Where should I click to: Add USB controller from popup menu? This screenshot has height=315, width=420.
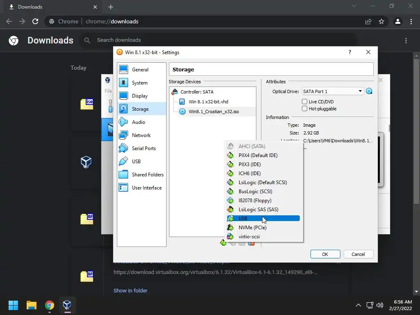coord(264,219)
